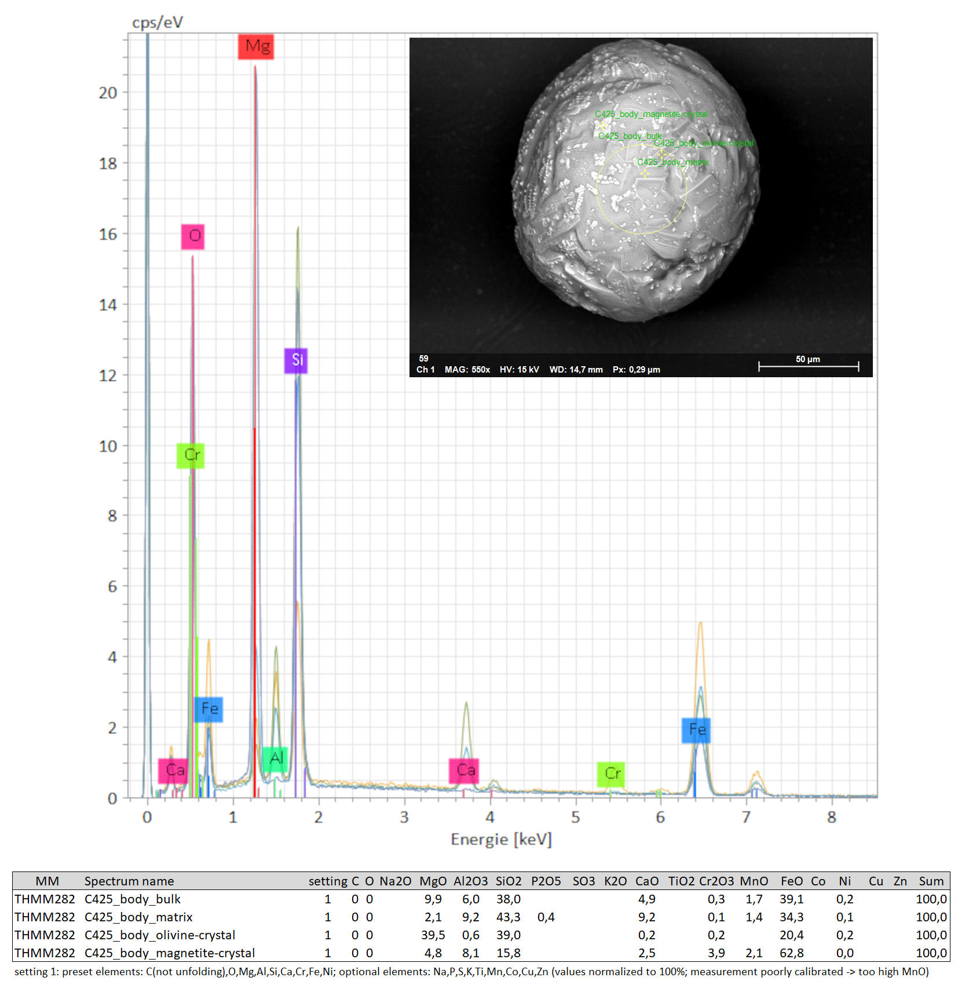Select the Cr label near 5.4 keV
Image resolution: width=958 pixels, height=992 pixels.
click(x=611, y=774)
